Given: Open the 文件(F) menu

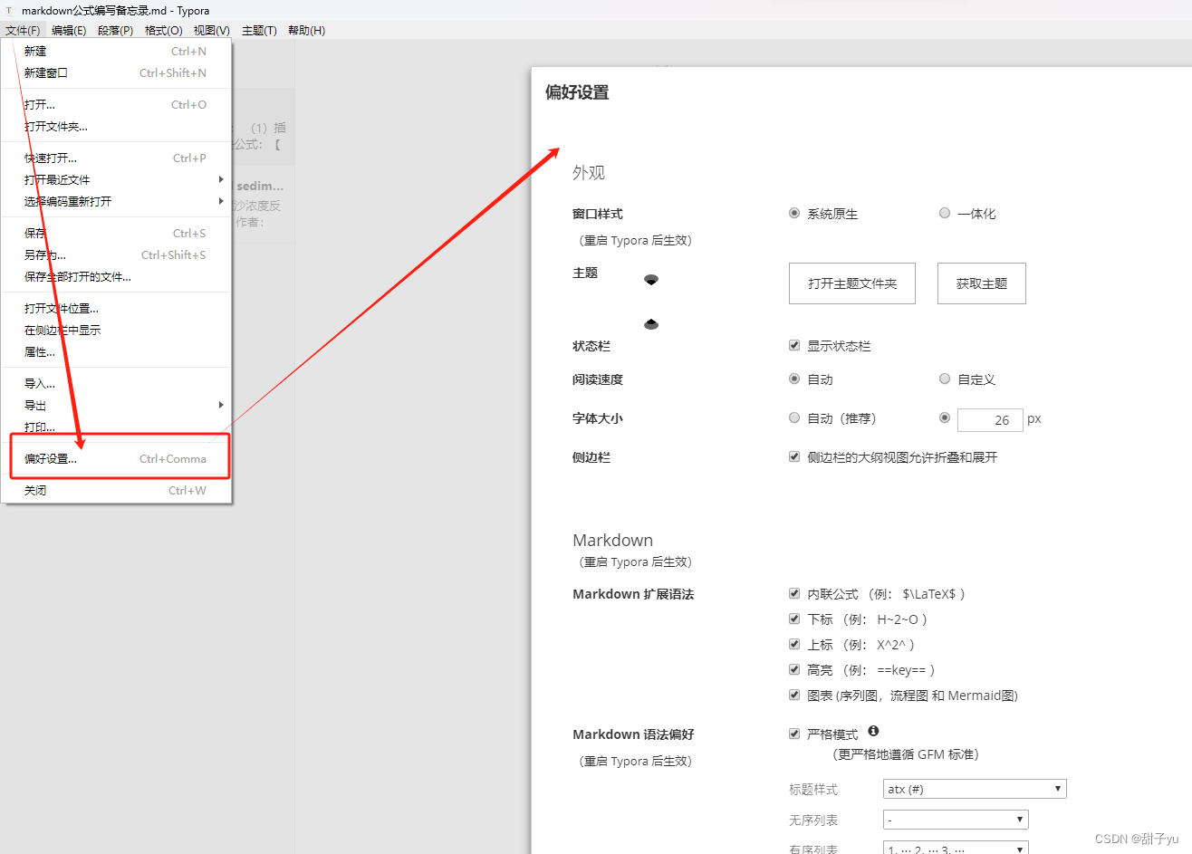Looking at the screenshot, I should pyautogui.click(x=23, y=30).
